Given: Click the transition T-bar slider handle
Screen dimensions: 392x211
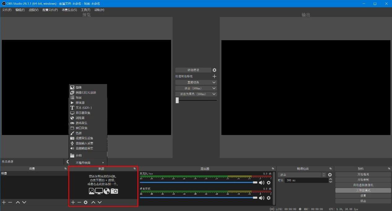Looking at the screenshot, I should (177, 100).
